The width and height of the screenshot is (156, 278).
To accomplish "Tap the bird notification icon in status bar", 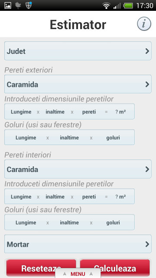I will coord(18,6).
